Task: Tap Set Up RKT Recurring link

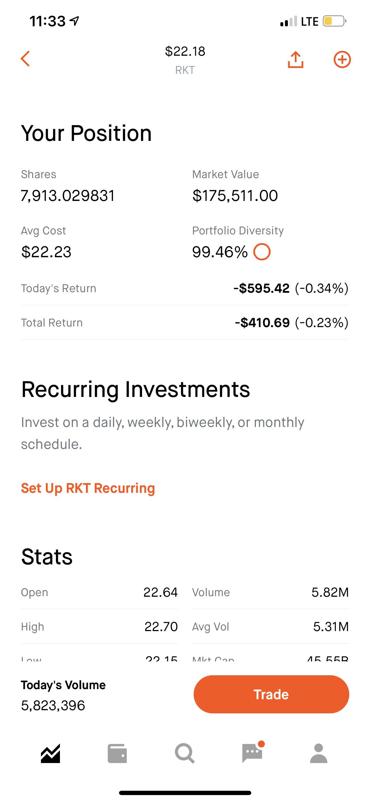Action: tap(88, 488)
